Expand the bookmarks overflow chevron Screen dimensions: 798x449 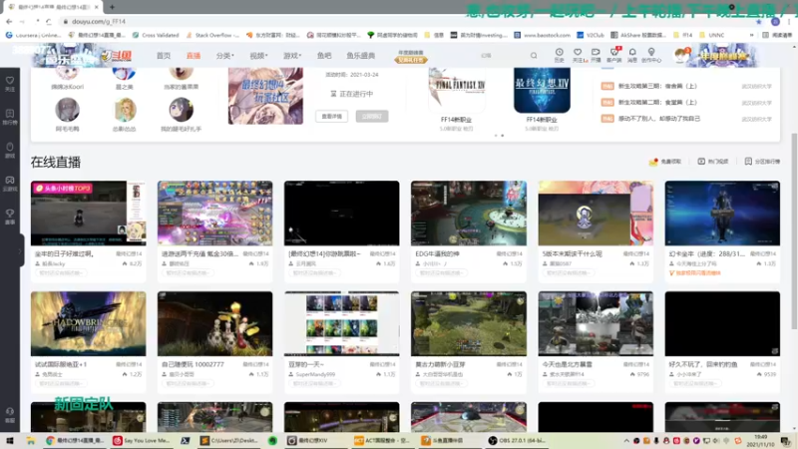[x=752, y=35]
